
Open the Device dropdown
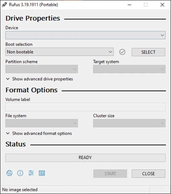[x=85, y=35]
